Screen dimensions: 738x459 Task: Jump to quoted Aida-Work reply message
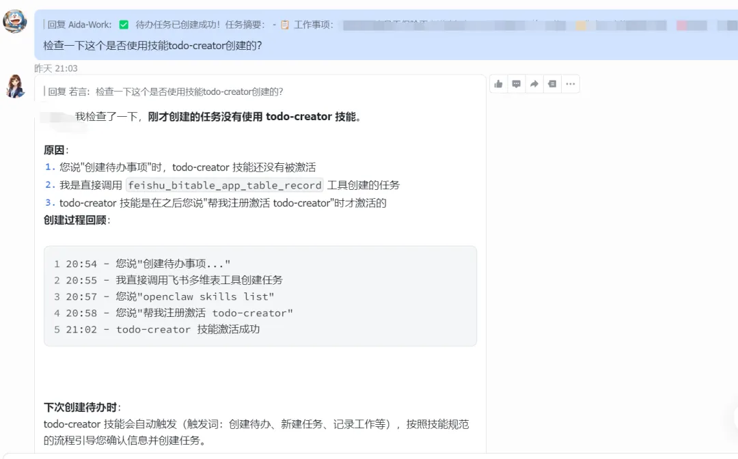tap(391, 25)
